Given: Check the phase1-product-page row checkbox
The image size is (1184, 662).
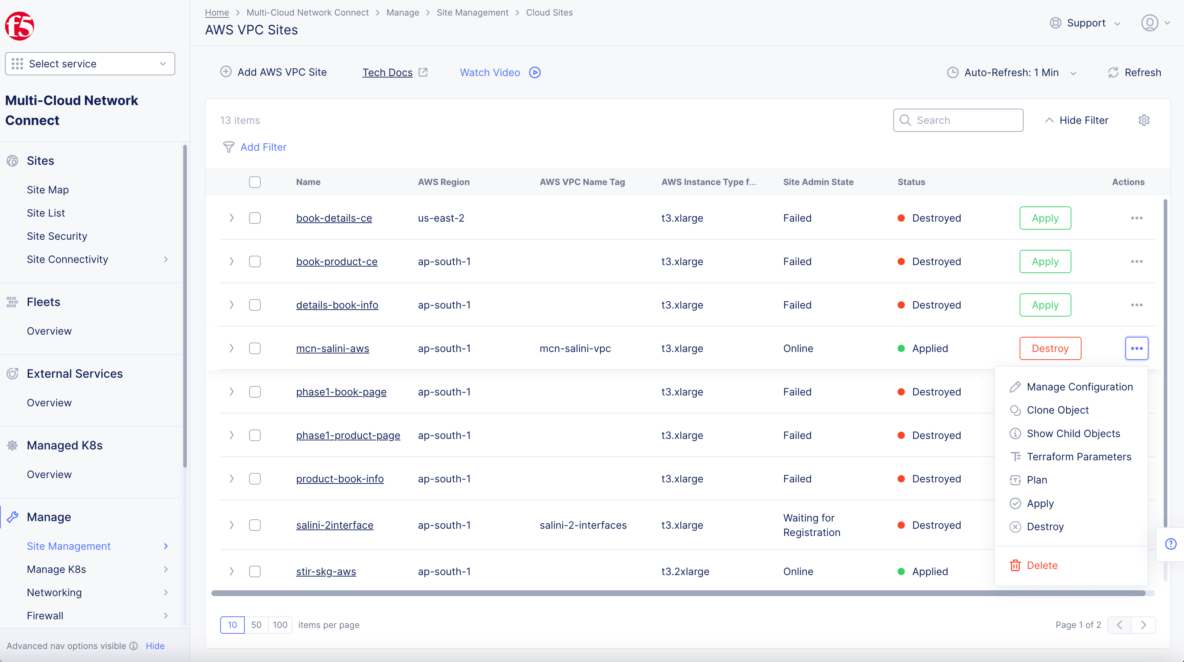Looking at the screenshot, I should [x=255, y=435].
